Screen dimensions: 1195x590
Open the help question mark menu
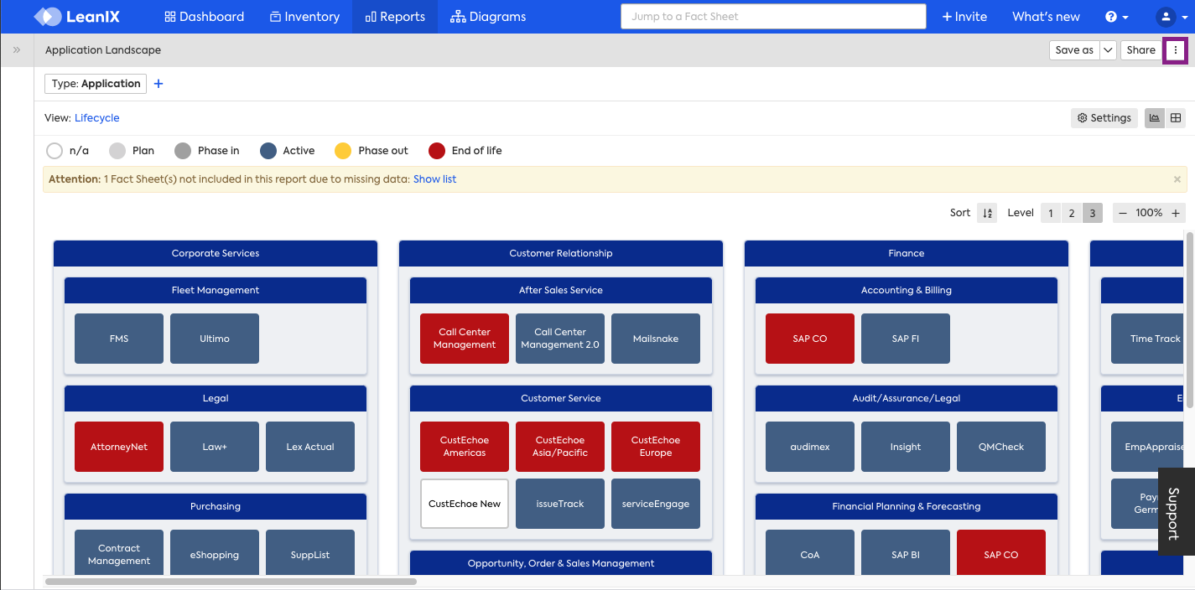pos(1117,17)
